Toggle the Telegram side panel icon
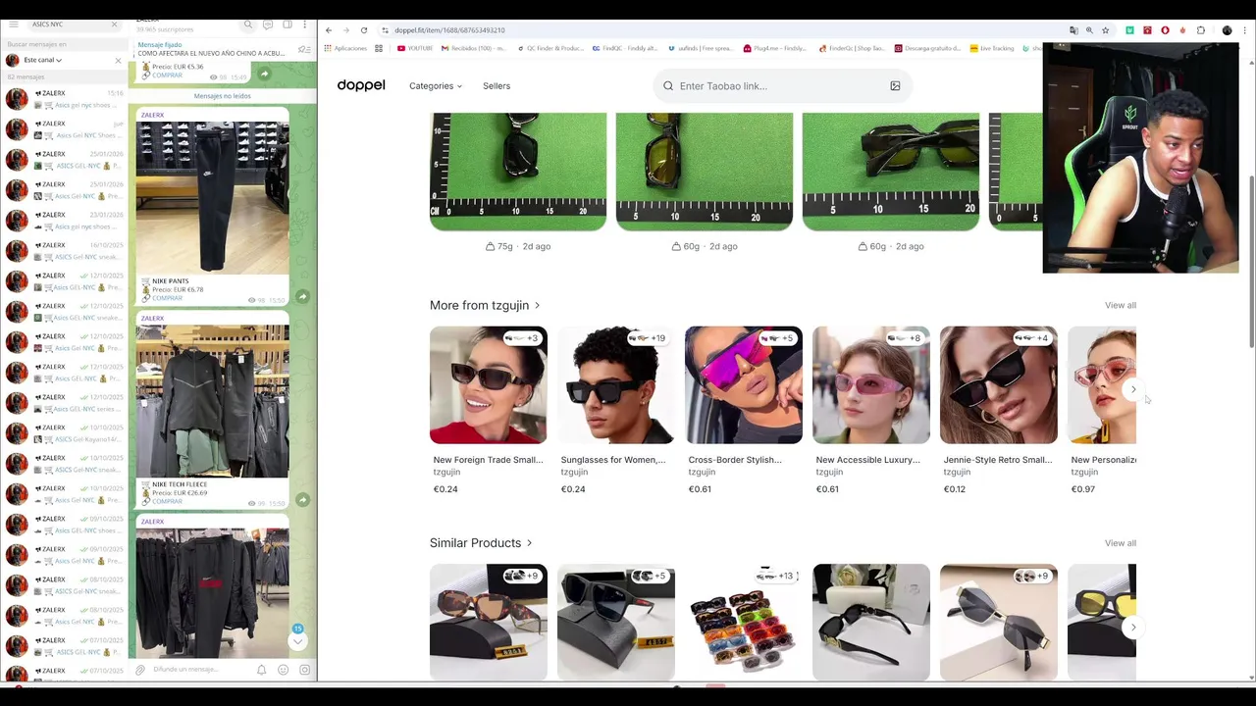Viewport: 1256px width, 706px height. click(288, 25)
